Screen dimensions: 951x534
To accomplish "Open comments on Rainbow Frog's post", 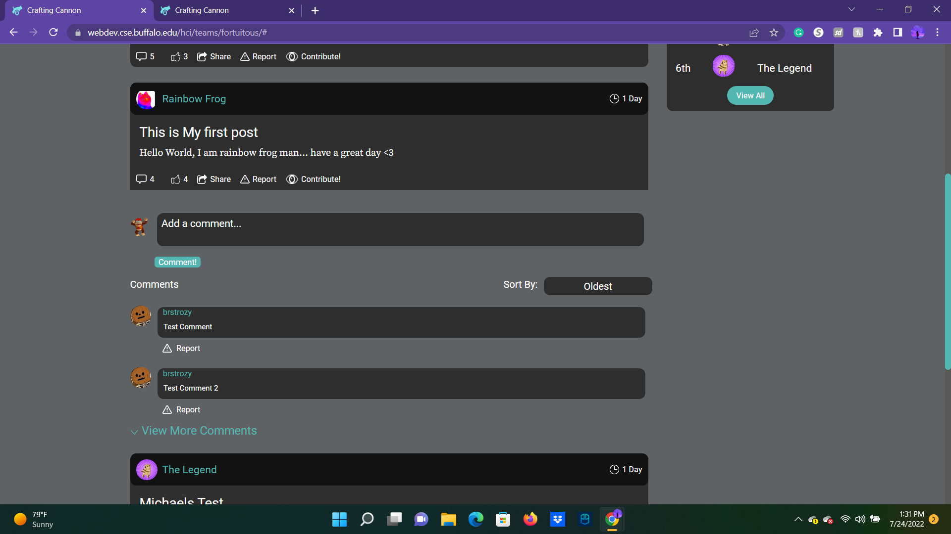I will point(142,179).
